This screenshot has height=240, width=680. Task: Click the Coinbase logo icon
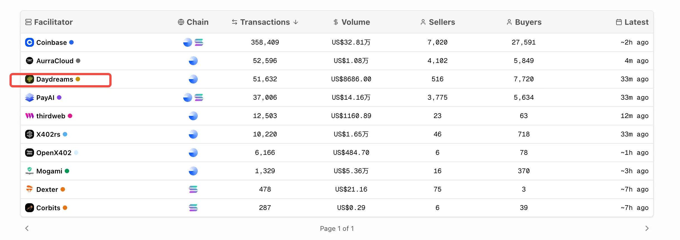[x=30, y=42]
